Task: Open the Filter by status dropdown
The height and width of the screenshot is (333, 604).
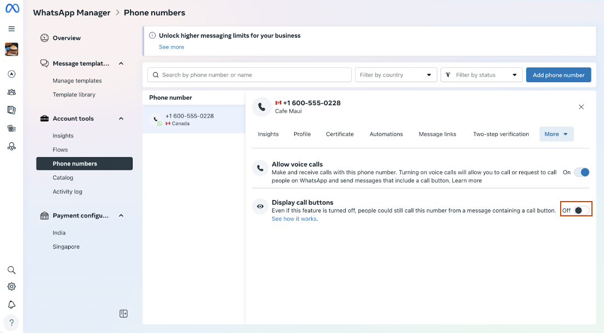Action: pyautogui.click(x=482, y=74)
